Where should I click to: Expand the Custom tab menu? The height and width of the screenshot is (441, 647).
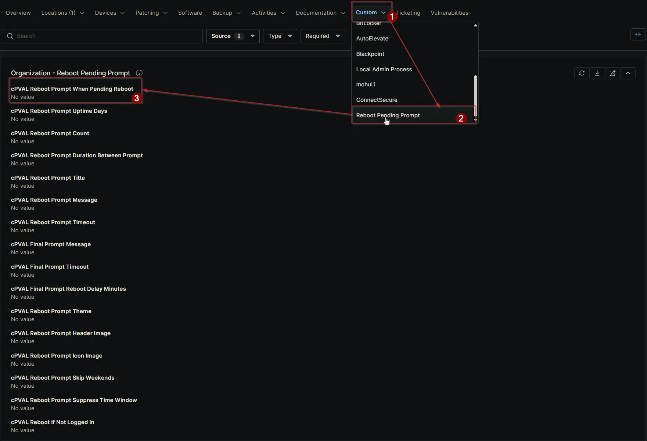click(370, 12)
